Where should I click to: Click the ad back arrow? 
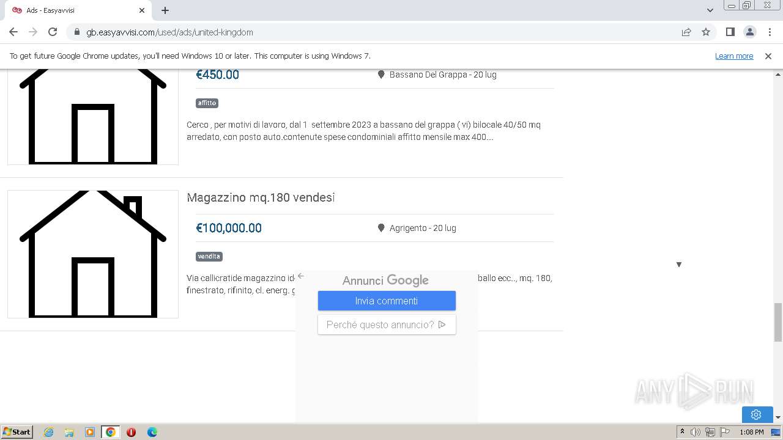click(300, 276)
